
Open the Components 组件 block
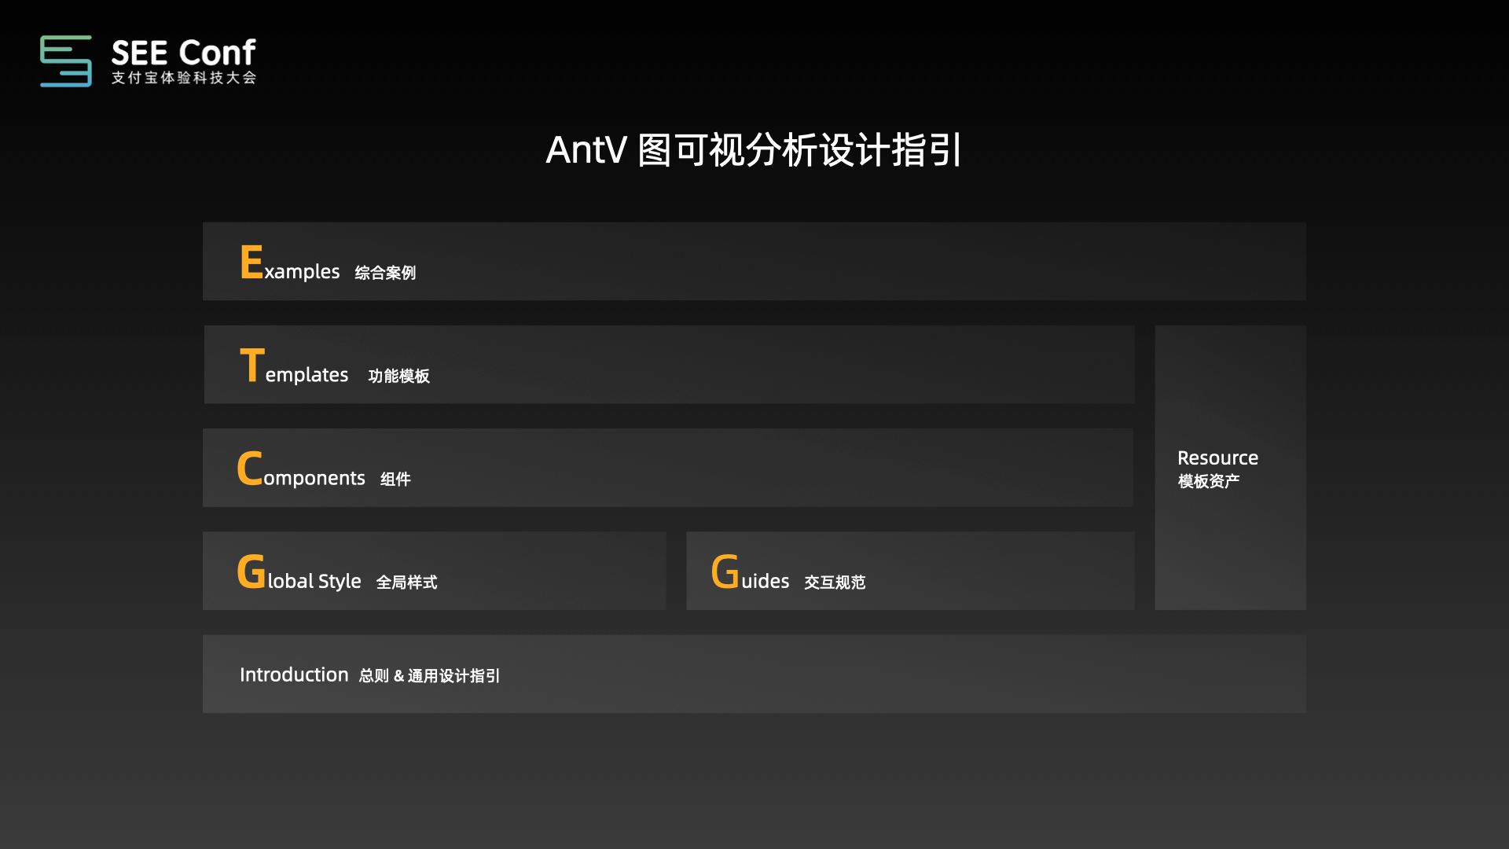668,468
